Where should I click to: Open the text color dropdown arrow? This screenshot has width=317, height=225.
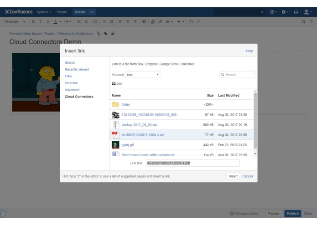(61, 22)
